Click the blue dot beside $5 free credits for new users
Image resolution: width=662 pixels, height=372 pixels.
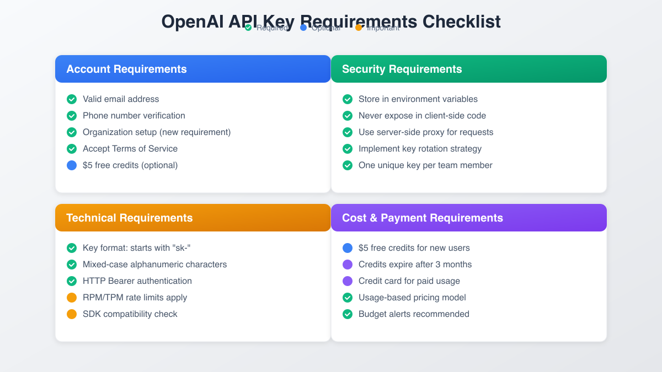click(348, 248)
